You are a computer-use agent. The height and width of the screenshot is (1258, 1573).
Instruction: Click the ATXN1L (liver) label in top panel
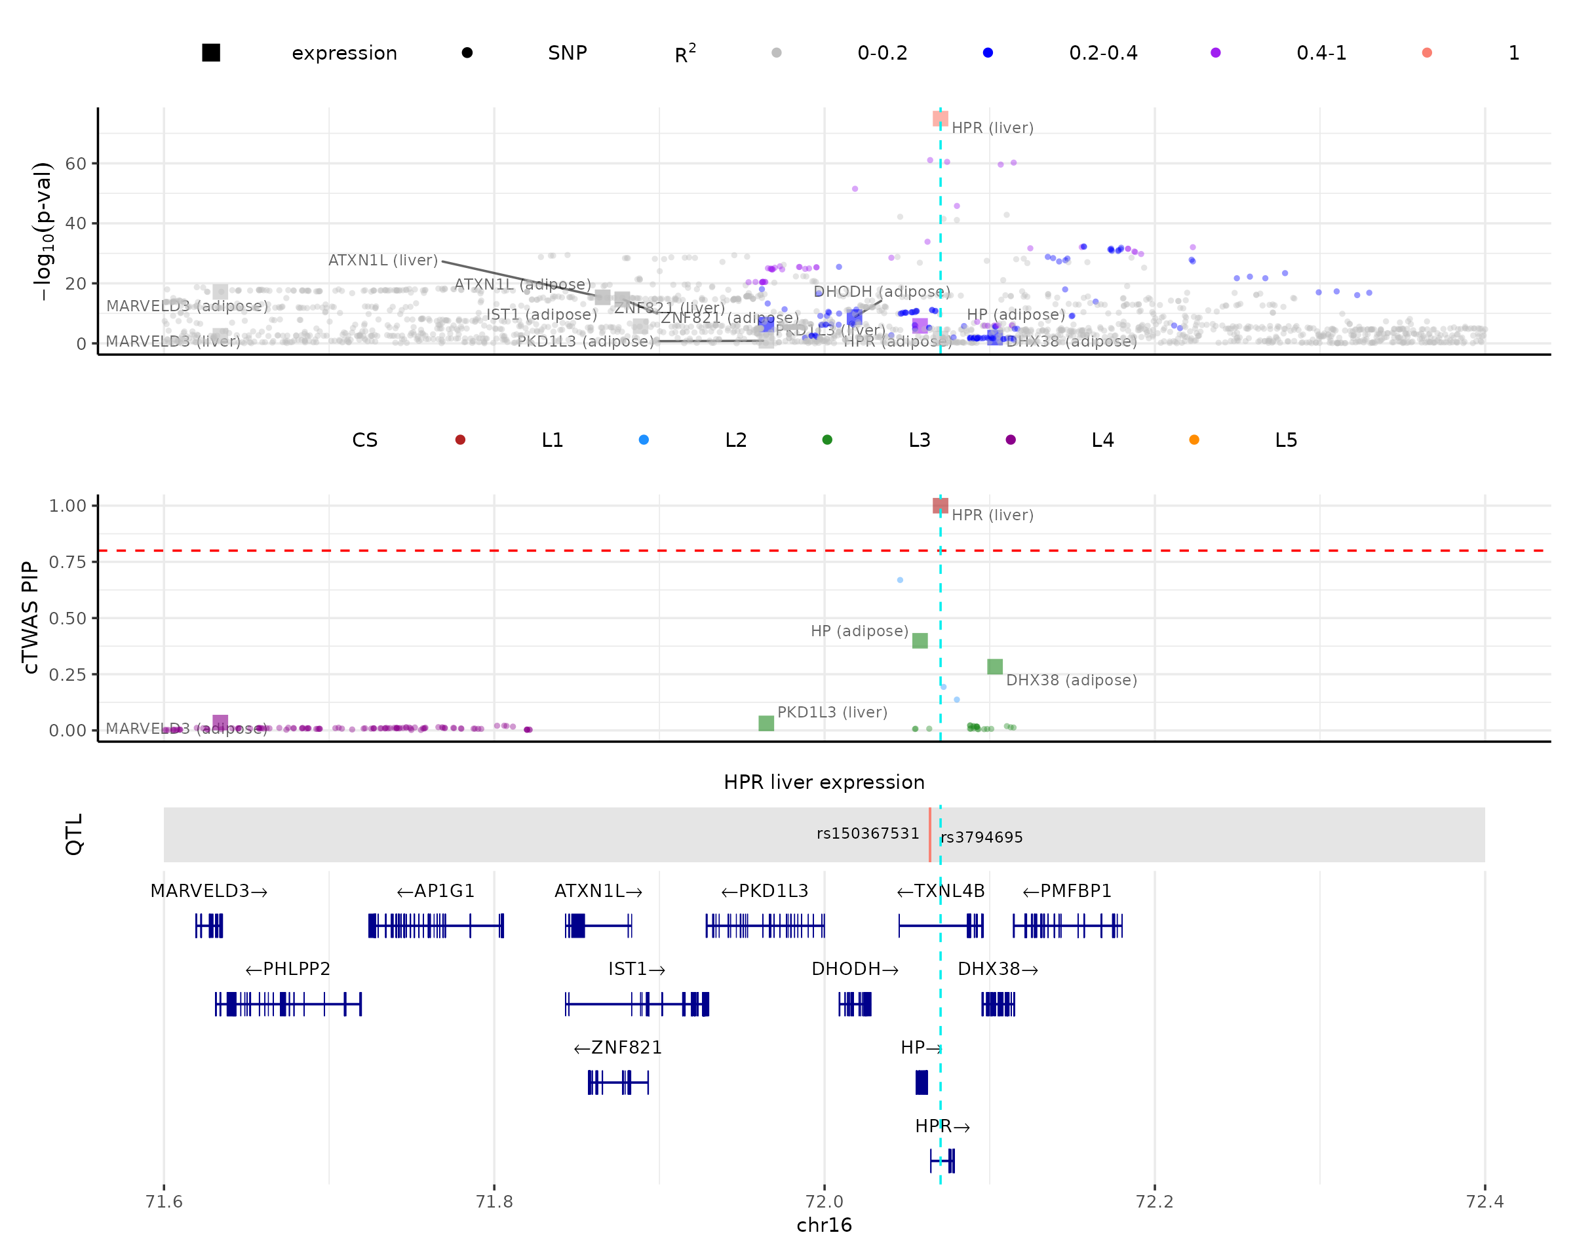[x=383, y=260]
